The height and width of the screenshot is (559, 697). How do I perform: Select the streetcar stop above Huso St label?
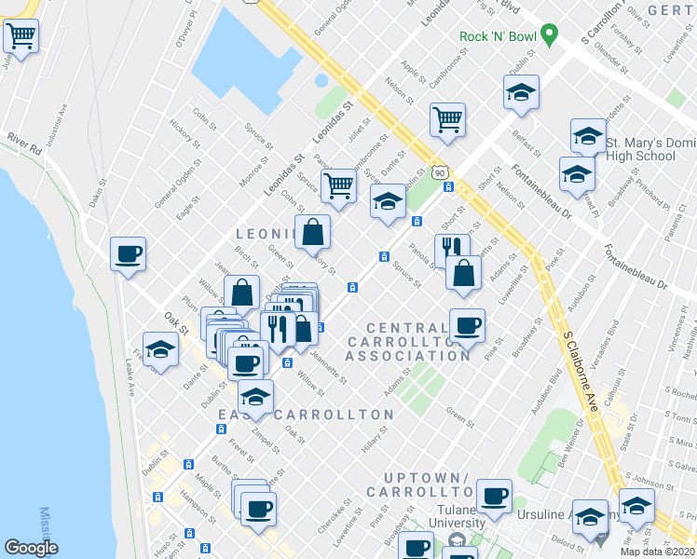pyautogui.click(x=189, y=533)
